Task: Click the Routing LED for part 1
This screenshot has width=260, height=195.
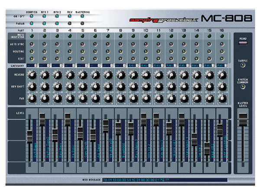Action: point(32,52)
